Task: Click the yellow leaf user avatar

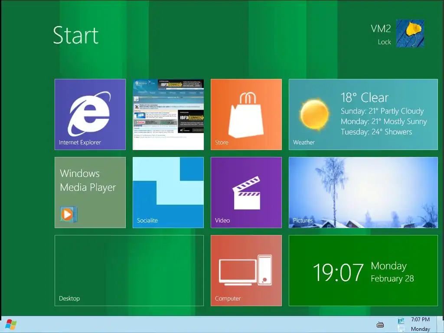Action: (410, 33)
